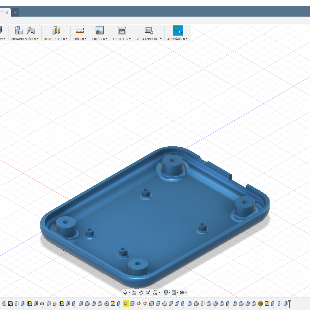The image size is (310, 310).
Task: Click the plus button to open new tab
Action: click(15, 12)
